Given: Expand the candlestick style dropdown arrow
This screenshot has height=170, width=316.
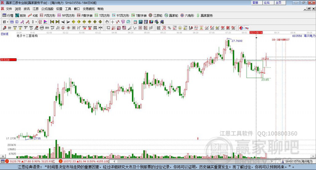Looking at the screenshot, I should pyautogui.click(x=36, y=22).
